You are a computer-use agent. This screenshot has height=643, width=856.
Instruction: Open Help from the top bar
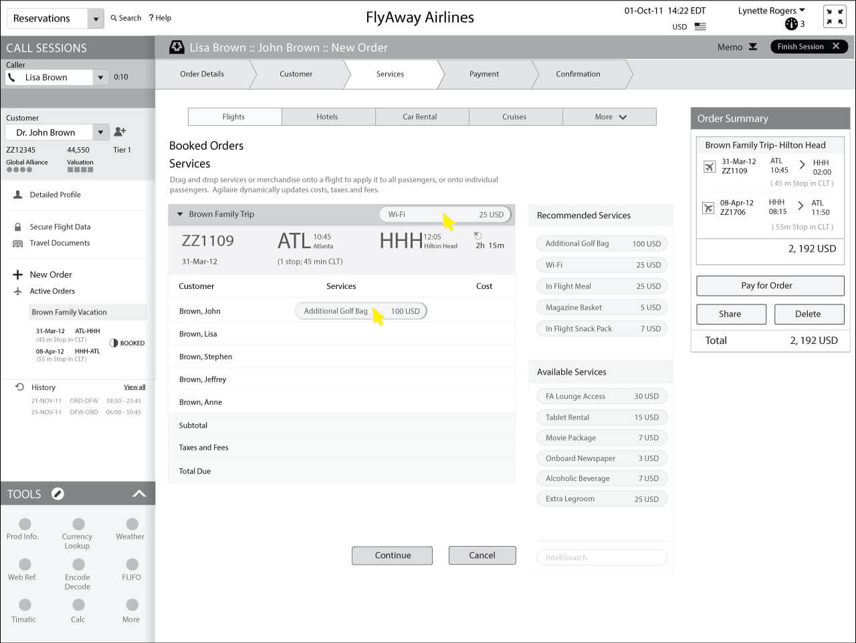(x=160, y=18)
